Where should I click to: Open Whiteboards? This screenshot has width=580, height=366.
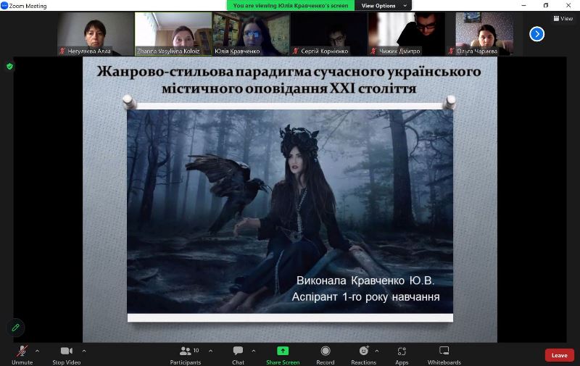coord(444,354)
